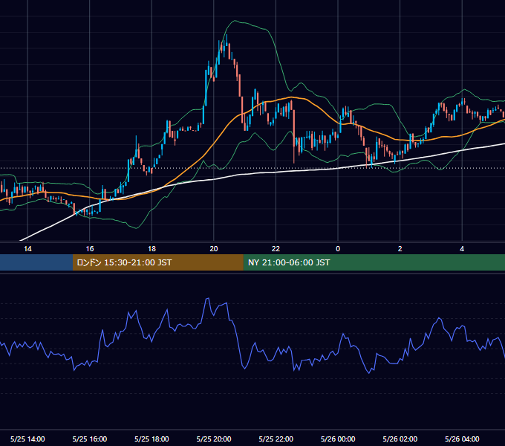505x446 pixels.
Task: Click the 5/25 16:00 label on the indicator axis
Action: [90, 439]
